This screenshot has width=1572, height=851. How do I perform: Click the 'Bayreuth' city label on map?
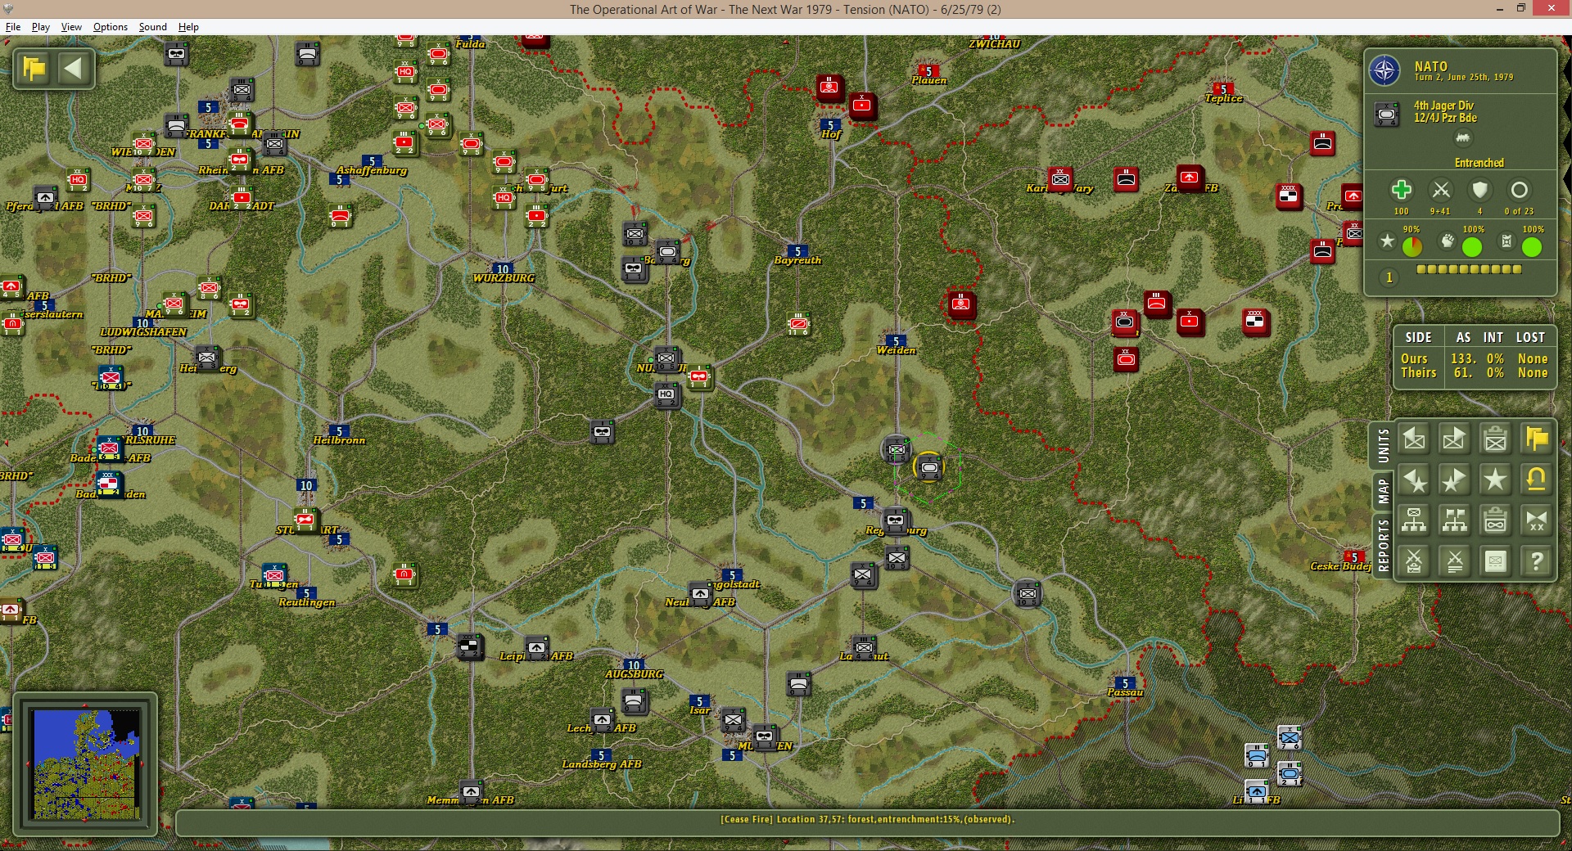797,260
